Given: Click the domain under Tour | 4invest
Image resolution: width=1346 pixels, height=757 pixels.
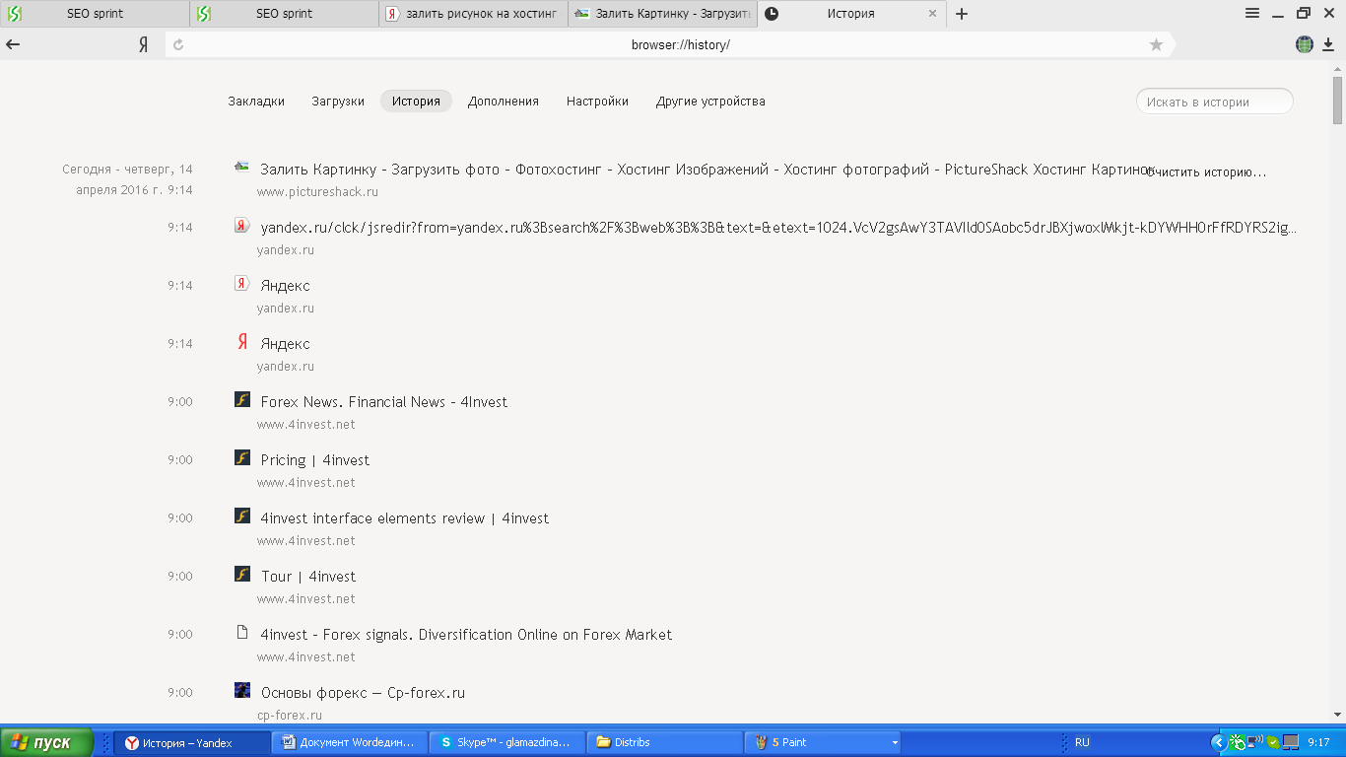Looking at the screenshot, I should coord(305,599).
